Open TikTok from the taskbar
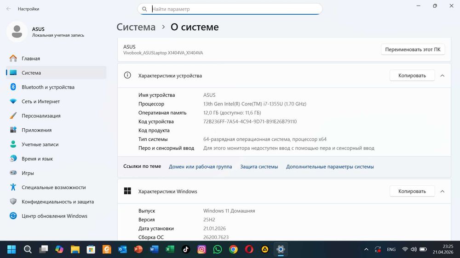 pyautogui.click(x=186, y=249)
